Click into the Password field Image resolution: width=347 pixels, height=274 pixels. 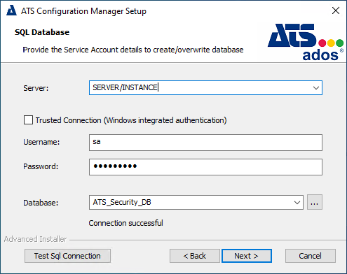(205, 167)
